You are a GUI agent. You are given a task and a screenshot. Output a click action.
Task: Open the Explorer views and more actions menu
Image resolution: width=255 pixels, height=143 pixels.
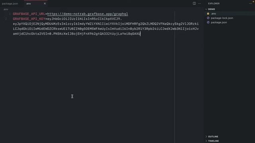[x=250, y=4]
